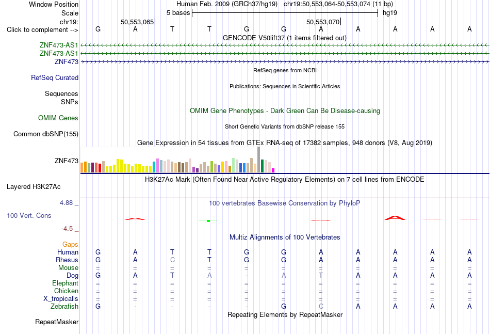Open the H3K27Ac Mark ENCODE track title
Screen dimensions: 490x334
point(285,180)
